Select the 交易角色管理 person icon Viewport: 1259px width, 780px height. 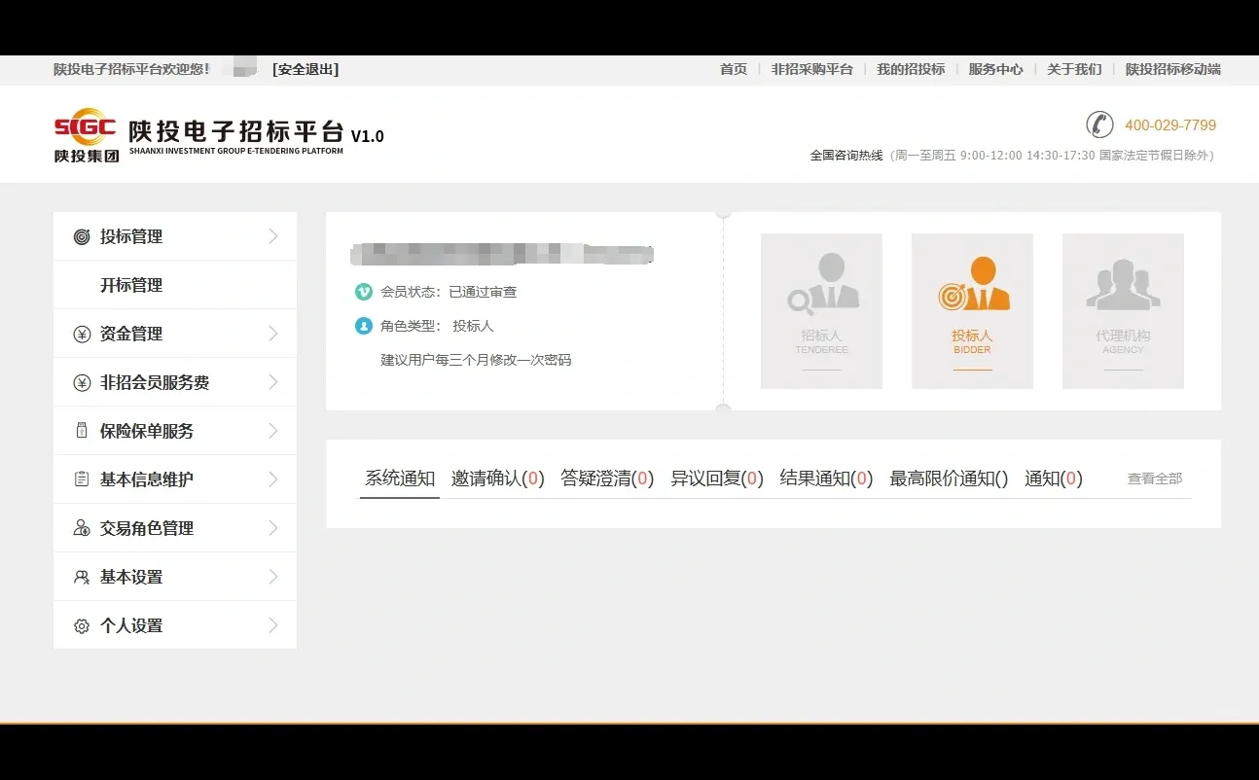click(84, 527)
